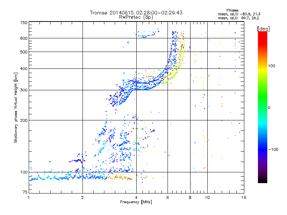
Task: Click the 'Phases' header text
Action: coord(232,10)
